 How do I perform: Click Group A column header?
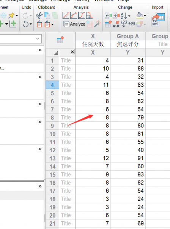click(128, 36)
